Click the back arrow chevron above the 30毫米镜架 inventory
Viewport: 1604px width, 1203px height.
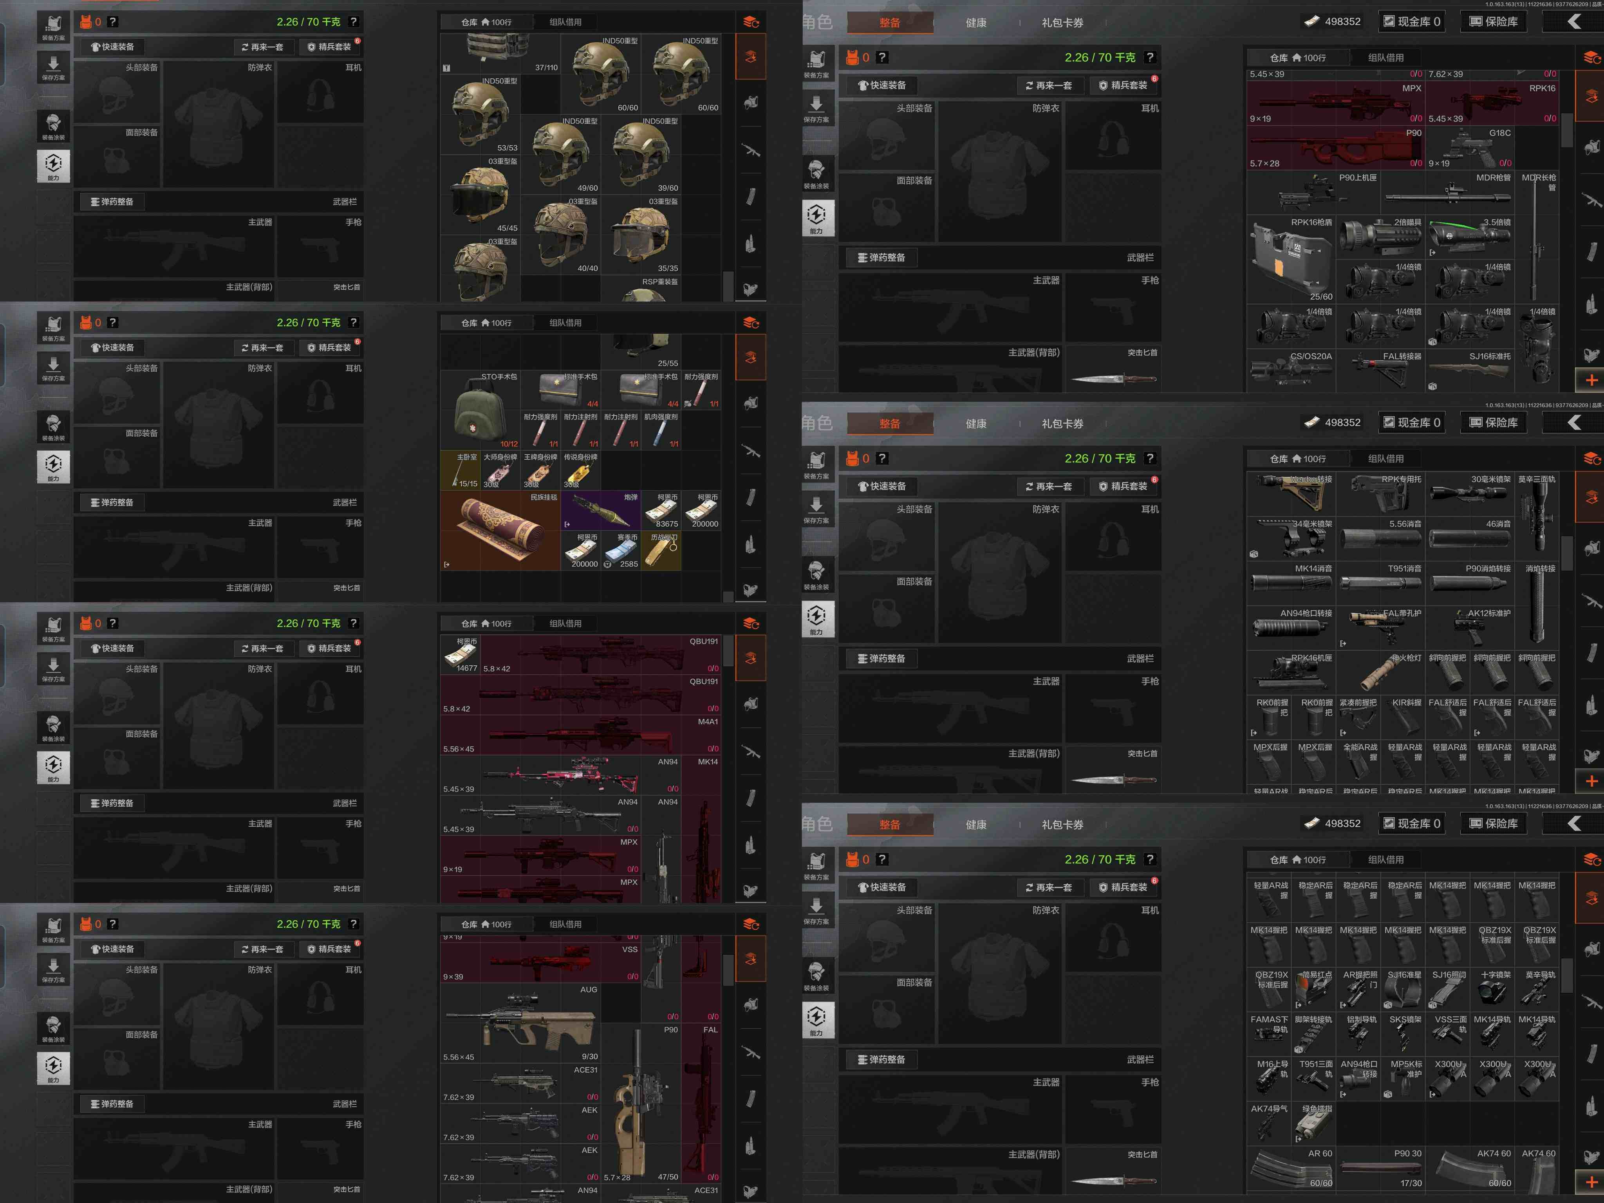[x=1573, y=423]
